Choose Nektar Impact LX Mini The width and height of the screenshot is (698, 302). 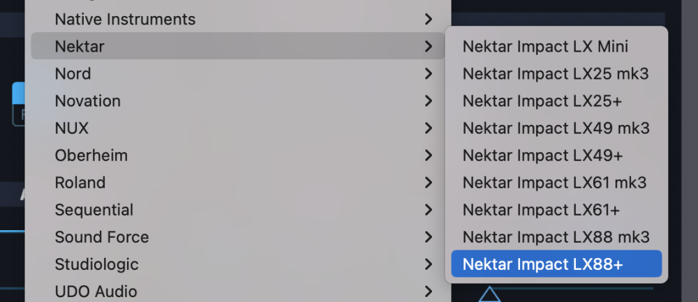click(x=545, y=47)
